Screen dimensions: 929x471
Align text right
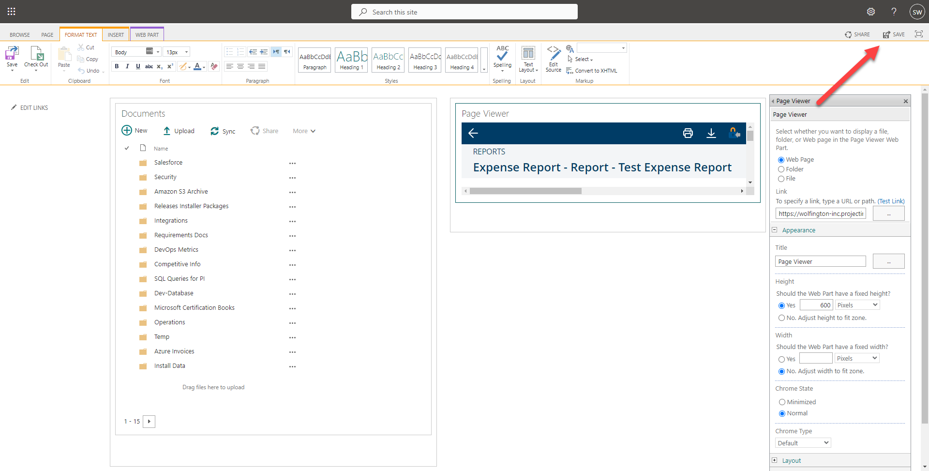pyautogui.click(x=251, y=66)
